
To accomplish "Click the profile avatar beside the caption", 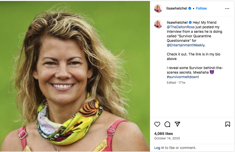I will coord(158,24).
